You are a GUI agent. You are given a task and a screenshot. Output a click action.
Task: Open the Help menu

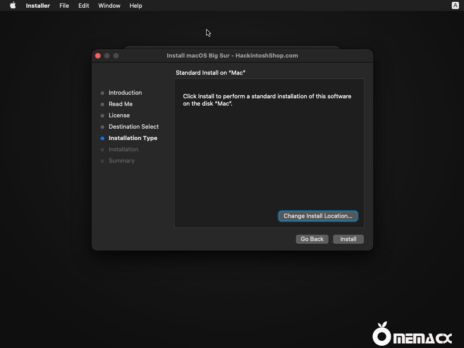(135, 5)
